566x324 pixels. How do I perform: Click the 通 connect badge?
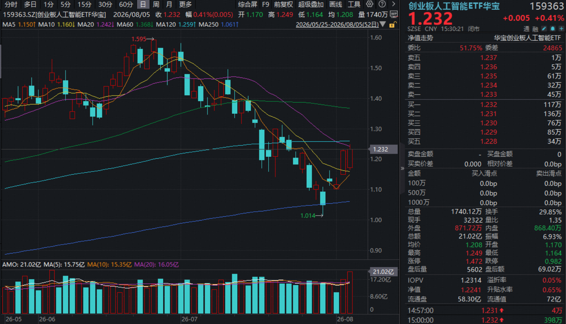pos(526,29)
